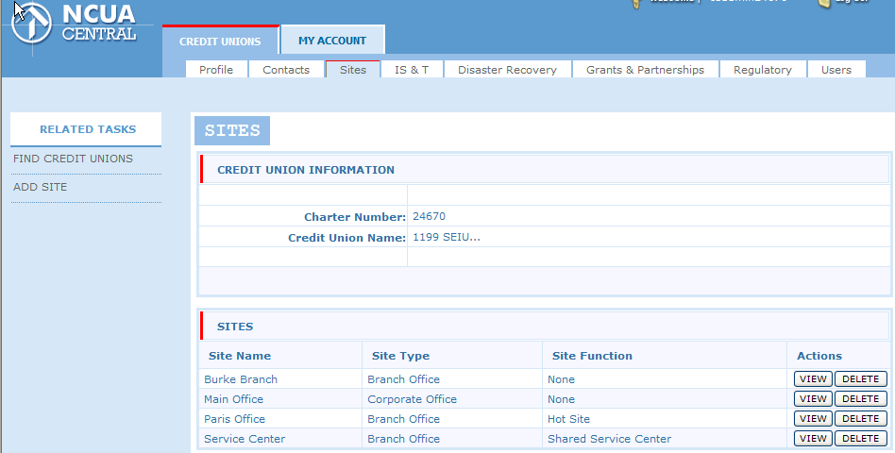Switch to the My Account tab
895x453 pixels.
click(x=332, y=41)
